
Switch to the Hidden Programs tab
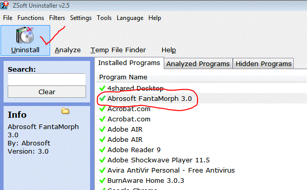264,64
